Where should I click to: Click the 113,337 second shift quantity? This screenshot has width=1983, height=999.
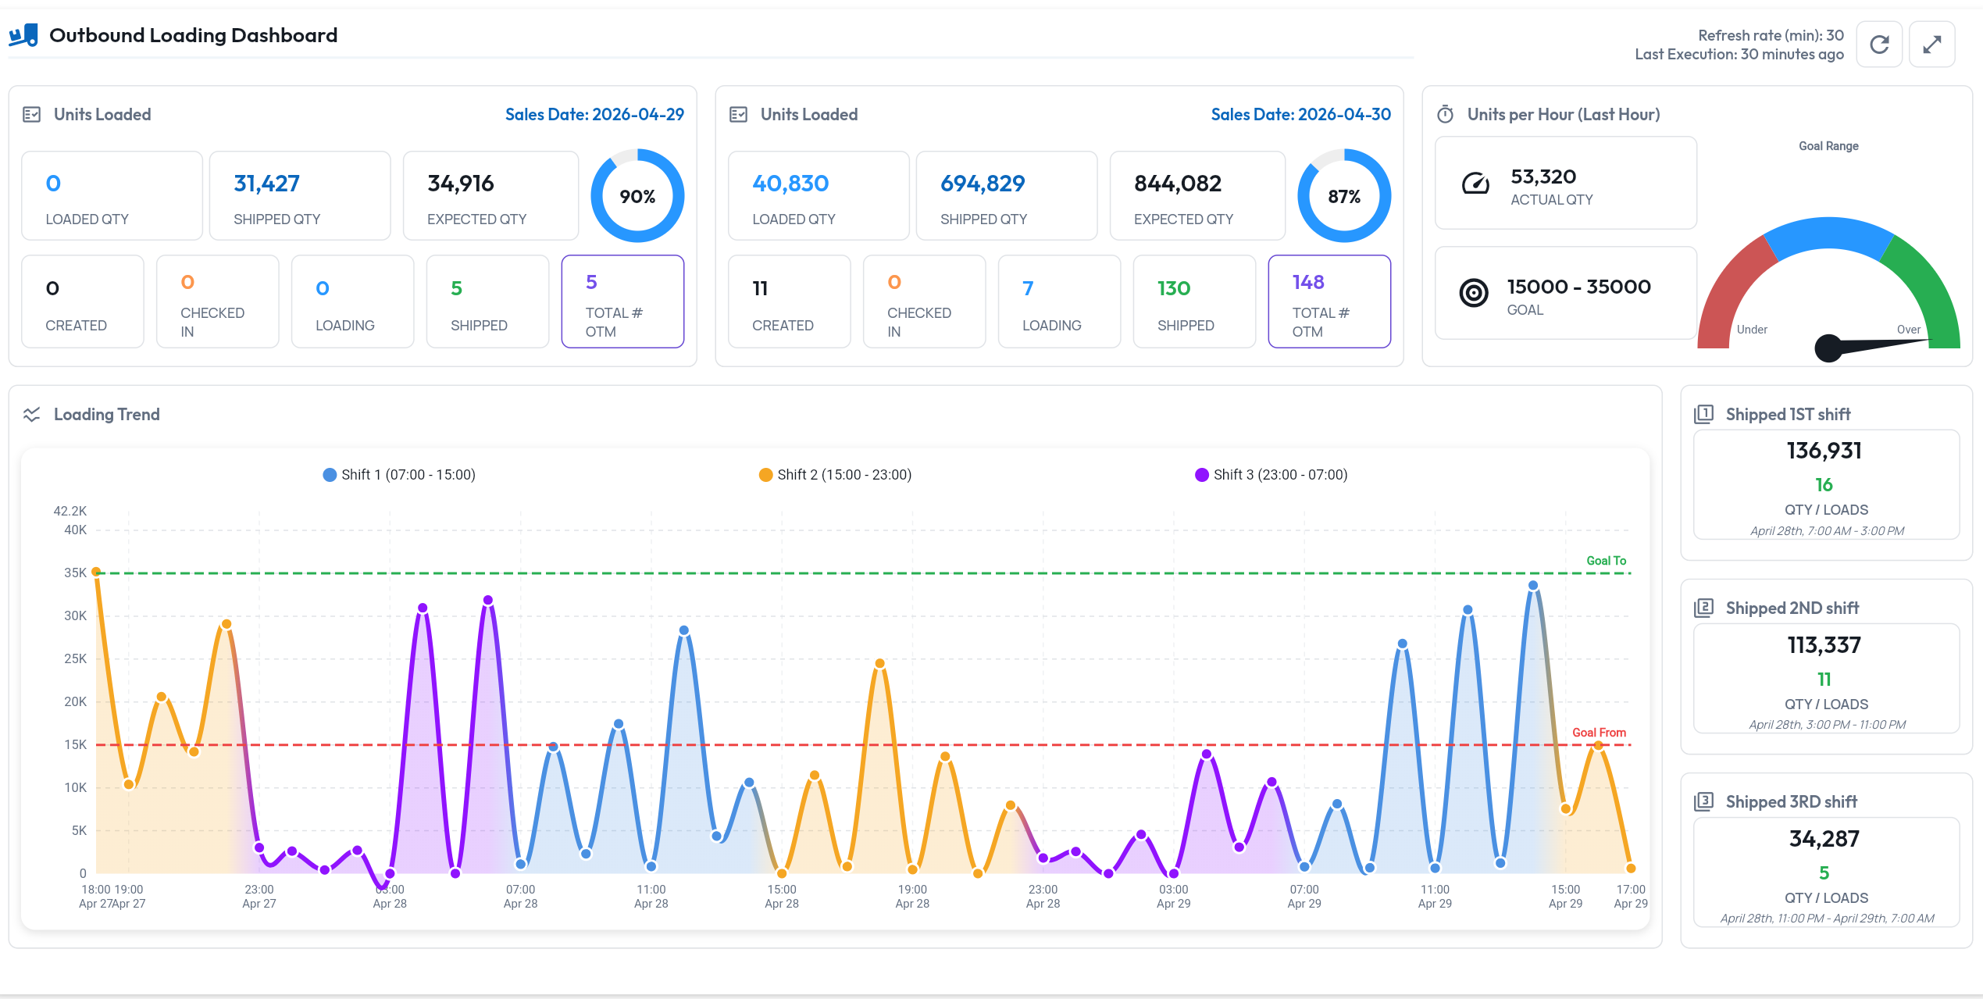1824,646
